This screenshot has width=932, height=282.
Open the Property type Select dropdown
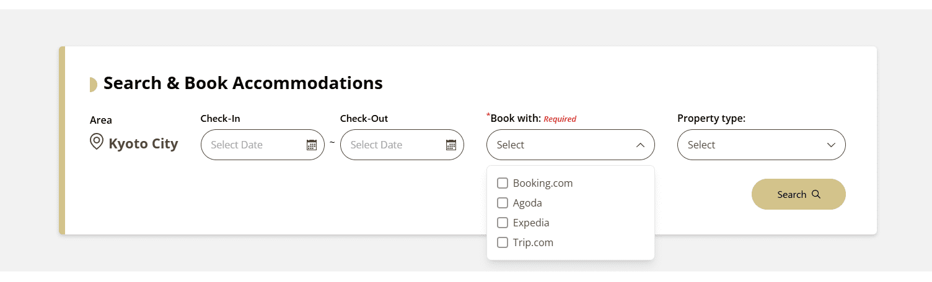[750, 145]
